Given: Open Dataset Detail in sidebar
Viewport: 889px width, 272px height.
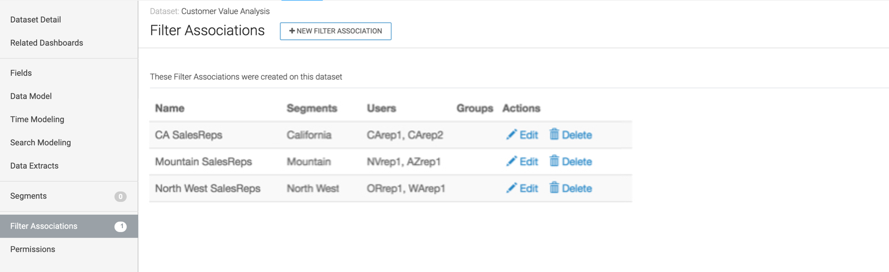Looking at the screenshot, I should click(x=36, y=20).
